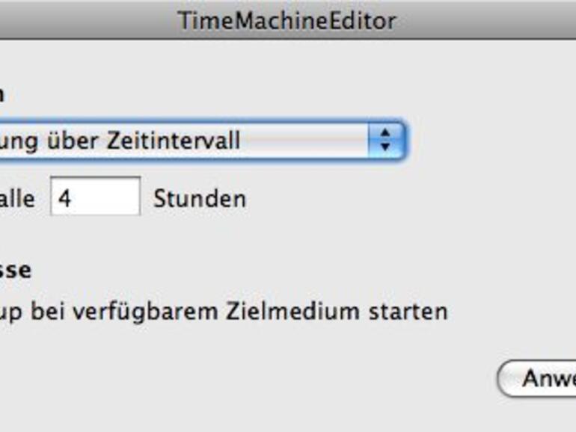576x432 pixels.
Task: Click the empty area right of the popup menu
Action: 486,140
